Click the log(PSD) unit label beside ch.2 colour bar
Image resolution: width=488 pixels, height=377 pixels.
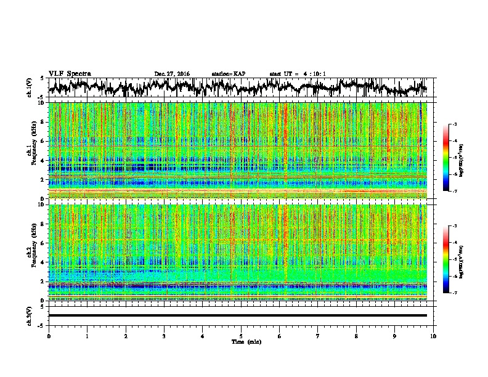click(462, 262)
